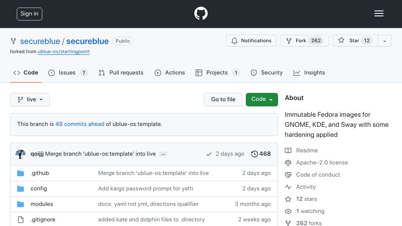
Task: Open the bold secureblue repository link
Action: [88, 41]
